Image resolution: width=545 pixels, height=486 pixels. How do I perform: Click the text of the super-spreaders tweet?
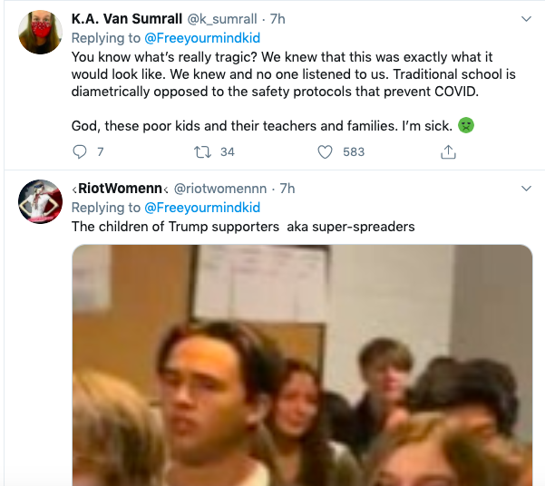(243, 227)
